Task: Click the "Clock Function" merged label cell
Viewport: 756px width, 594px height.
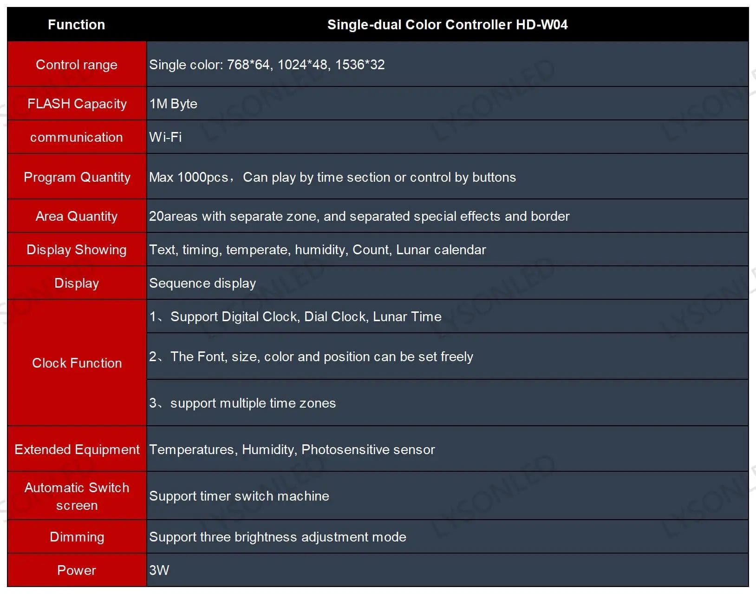Action: point(77,363)
